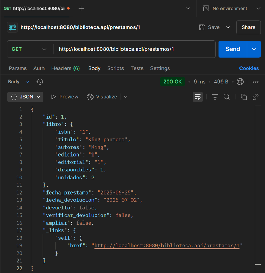Open the Cookies link

(x=249, y=68)
